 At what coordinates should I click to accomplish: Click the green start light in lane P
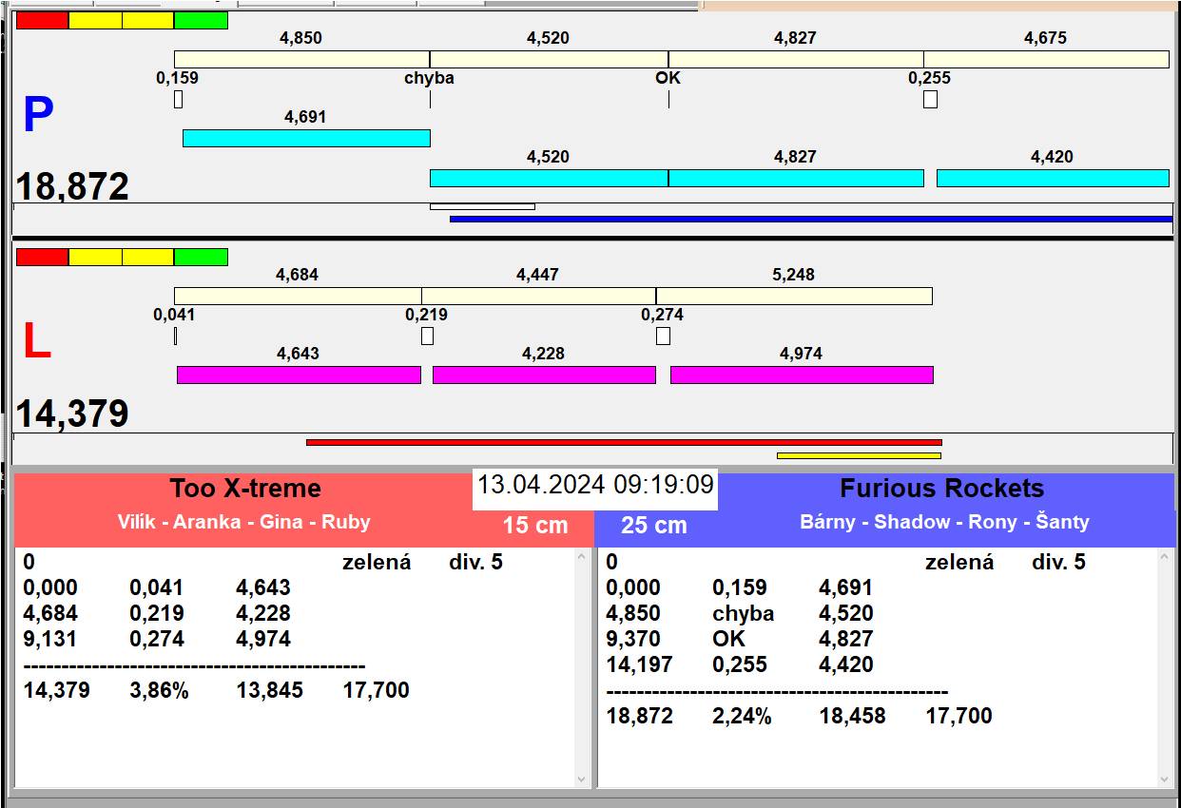pyautogui.click(x=202, y=20)
